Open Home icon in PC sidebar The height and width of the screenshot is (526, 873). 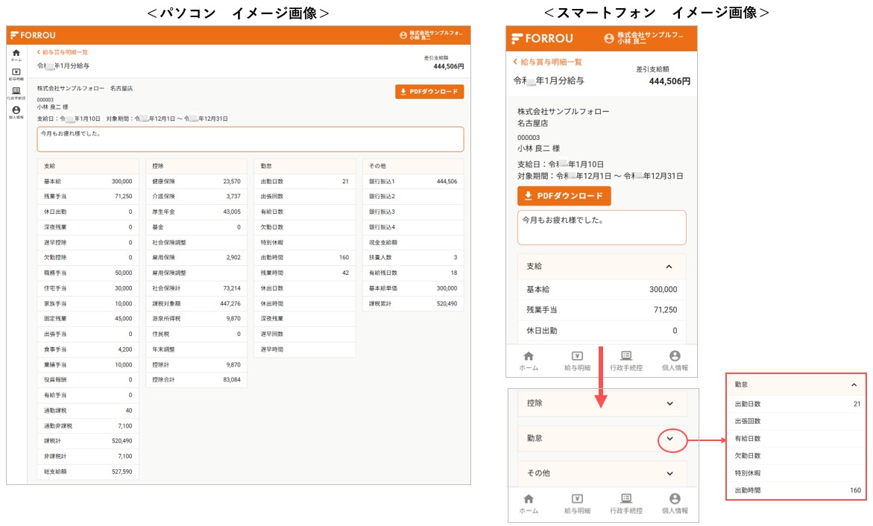[16, 54]
